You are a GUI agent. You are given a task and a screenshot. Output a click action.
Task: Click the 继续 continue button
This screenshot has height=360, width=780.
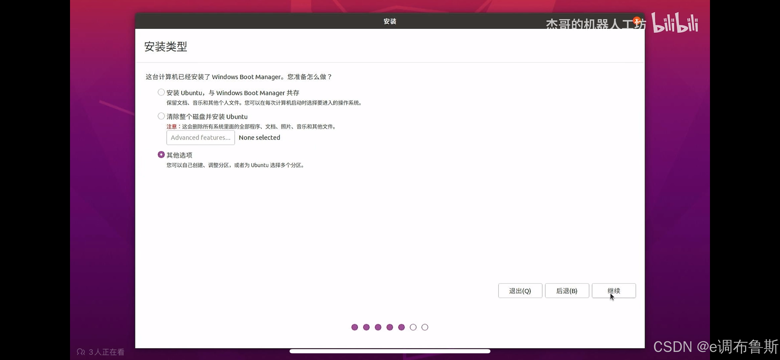click(614, 291)
